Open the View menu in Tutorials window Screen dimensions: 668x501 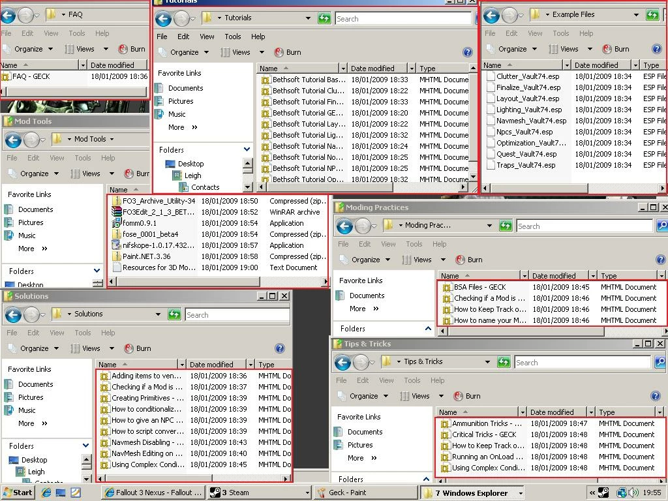207,37
